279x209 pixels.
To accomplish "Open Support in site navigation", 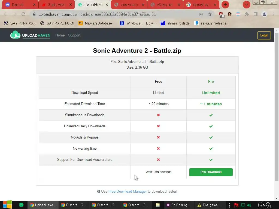I will pos(74,35).
